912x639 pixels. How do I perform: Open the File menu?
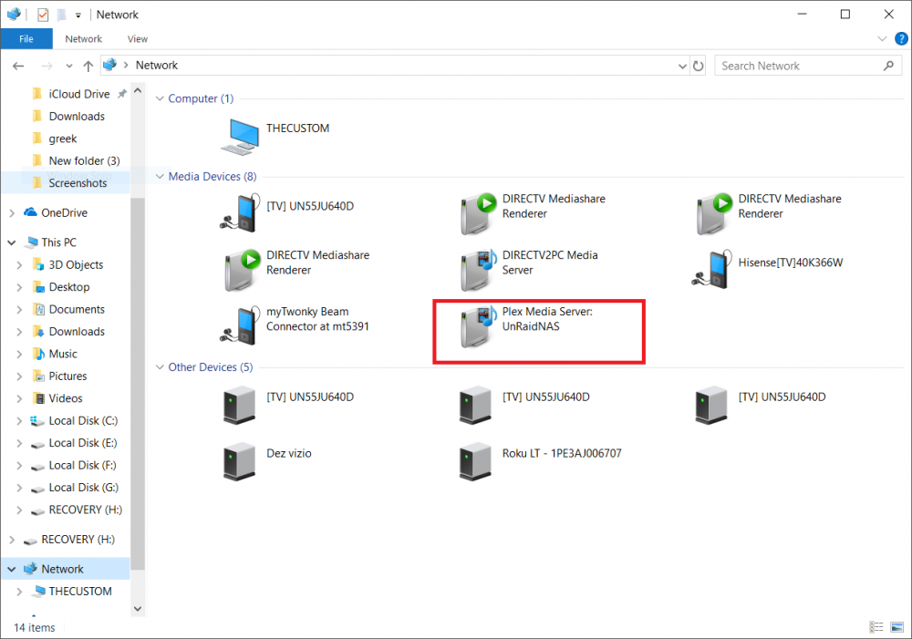pyautogui.click(x=26, y=39)
